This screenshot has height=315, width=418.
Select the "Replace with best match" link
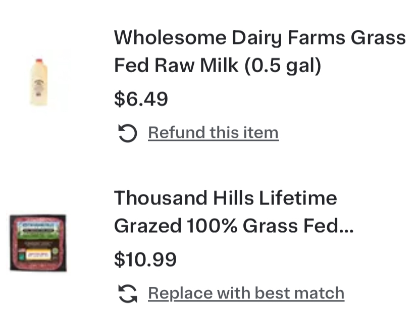(x=246, y=293)
